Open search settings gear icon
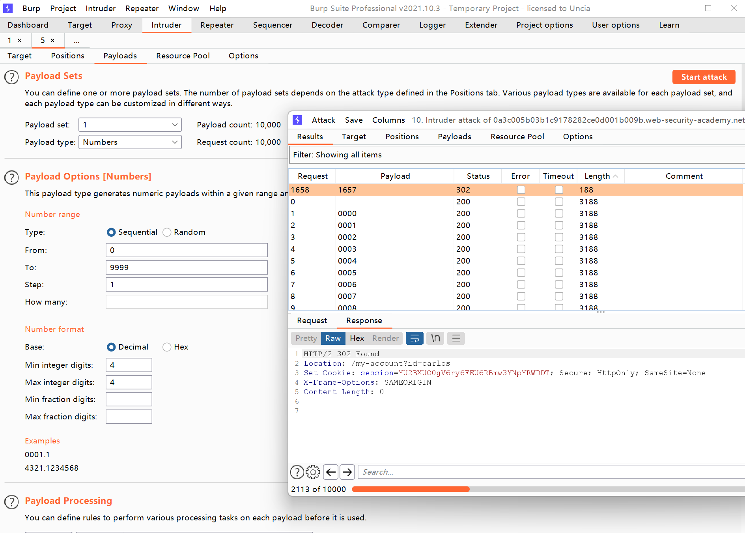 click(313, 472)
